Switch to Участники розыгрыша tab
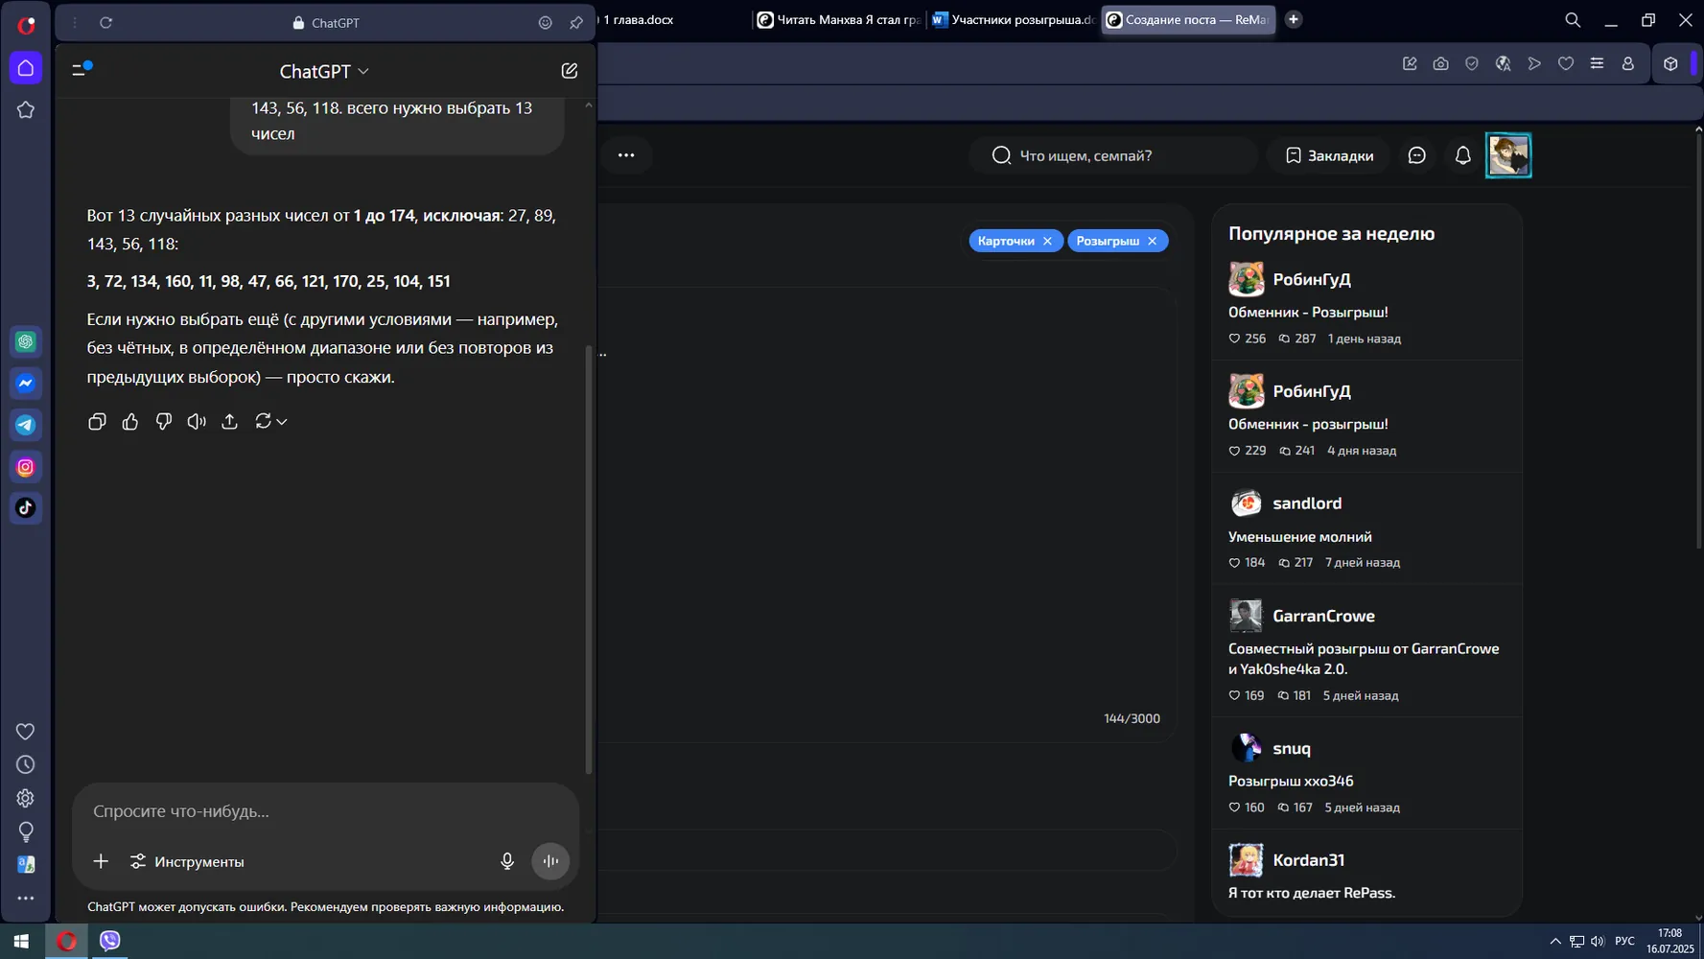Viewport: 1704px width, 959px height. pyautogui.click(x=1013, y=20)
